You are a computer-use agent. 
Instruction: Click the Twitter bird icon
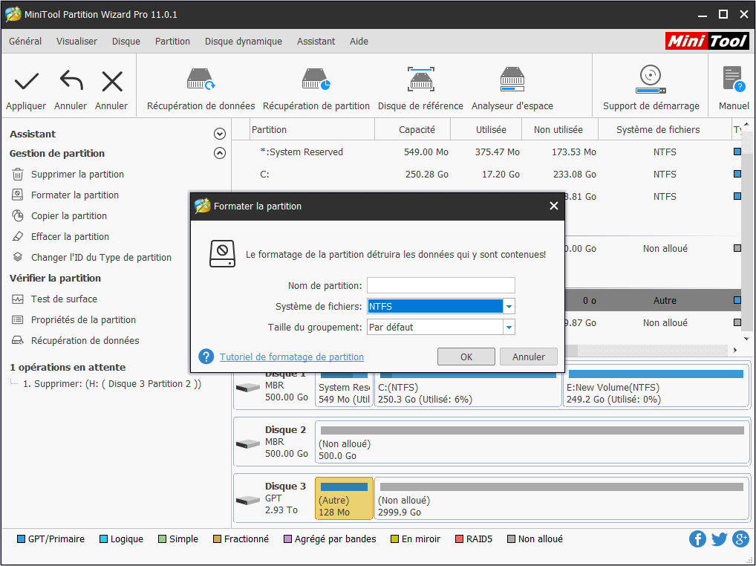click(719, 539)
